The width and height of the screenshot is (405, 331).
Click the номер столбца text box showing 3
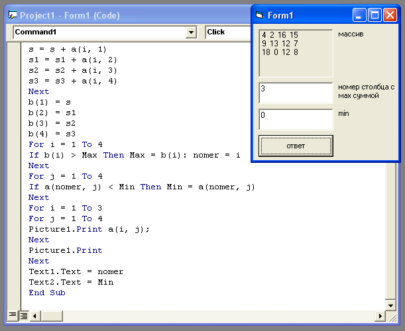[x=296, y=93]
